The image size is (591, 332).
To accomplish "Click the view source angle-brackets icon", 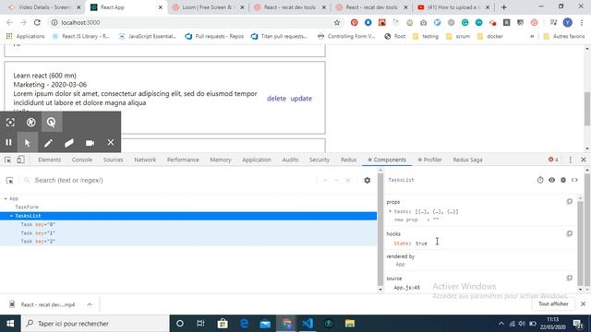I will (574, 180).
